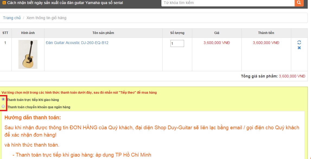Click the refresh cart quantity icon
This screenshot has height=159, width=311.
pyautogui.click(x=299, y=42)
